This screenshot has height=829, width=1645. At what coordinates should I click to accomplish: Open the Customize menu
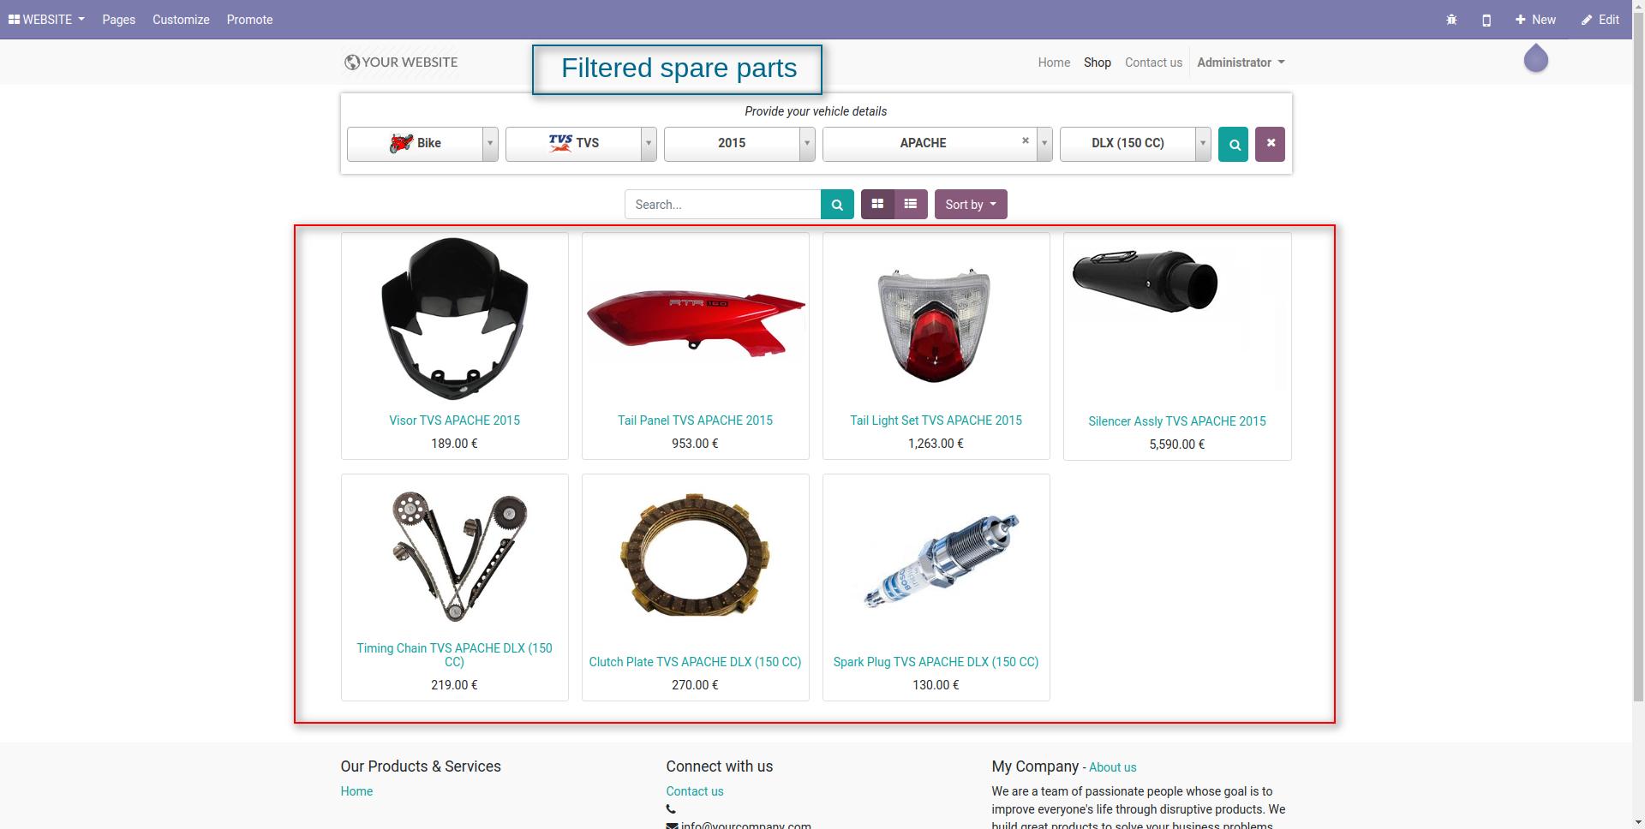point(181,20)
